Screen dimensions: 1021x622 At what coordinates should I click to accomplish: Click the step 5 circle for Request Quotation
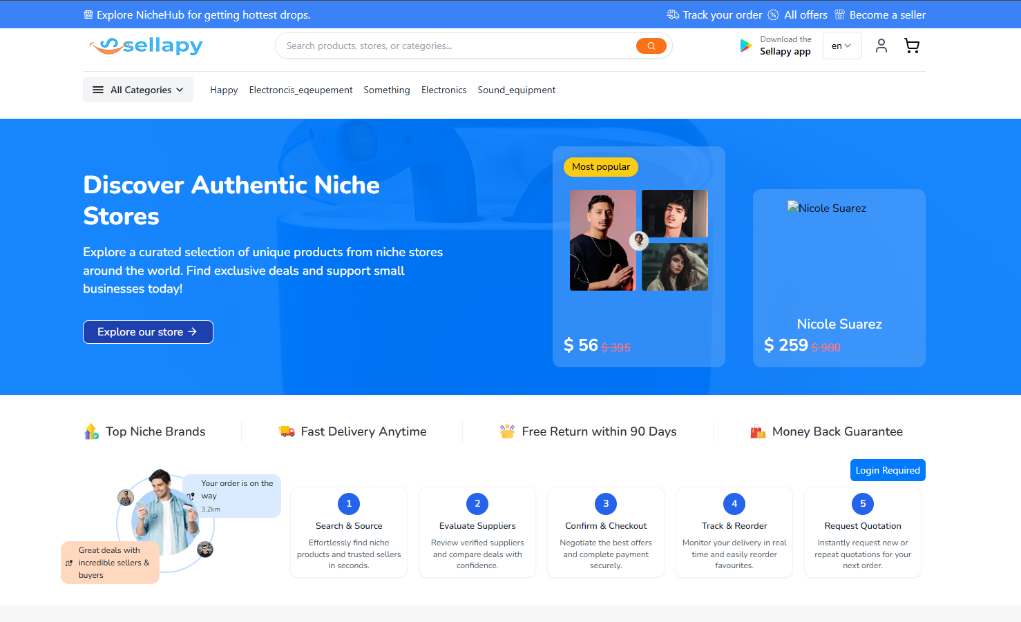tap(863, 504)
